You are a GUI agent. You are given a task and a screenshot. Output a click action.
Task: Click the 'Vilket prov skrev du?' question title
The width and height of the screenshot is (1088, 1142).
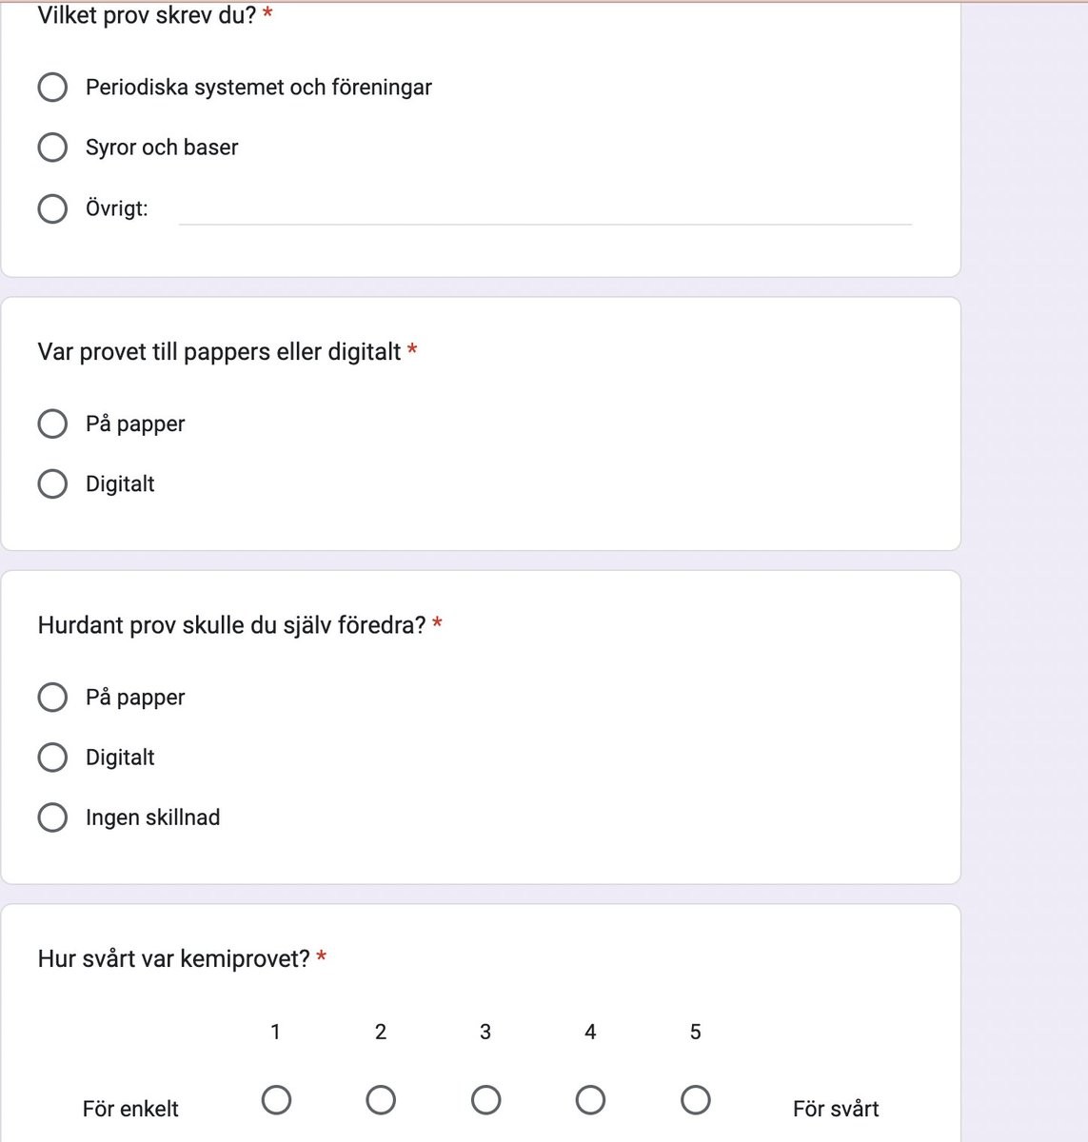click(147, 15)
